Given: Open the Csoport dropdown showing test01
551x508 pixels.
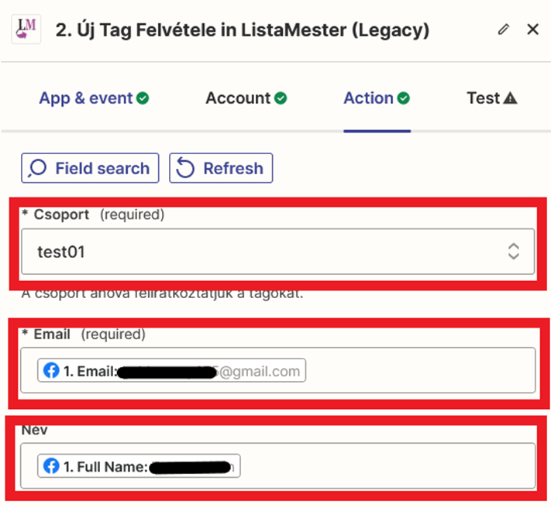Looking at the screenshot, I should pyautogui.click(x=278, y=252).
